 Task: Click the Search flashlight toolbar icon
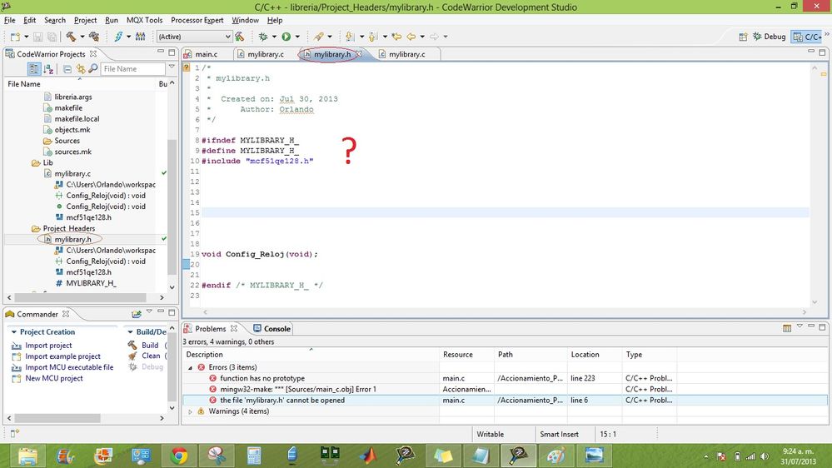point(318,37)
